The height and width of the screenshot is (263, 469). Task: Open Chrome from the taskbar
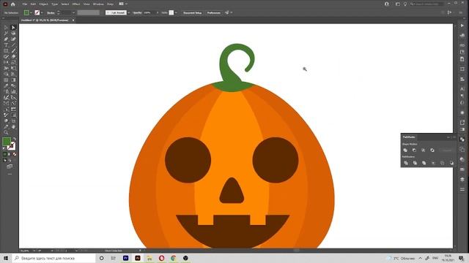tap(174, 258)
